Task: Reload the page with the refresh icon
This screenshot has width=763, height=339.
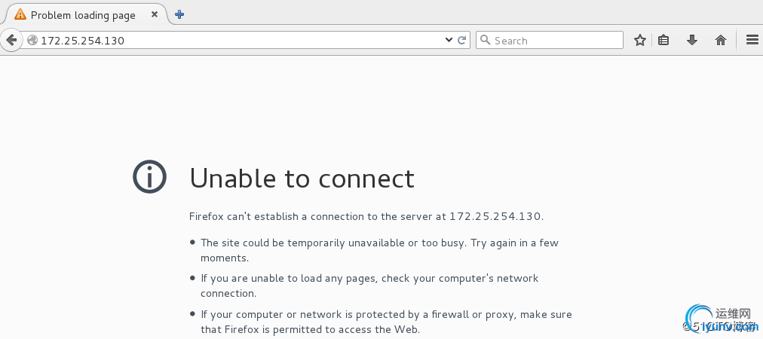Action: (x=461, y=41)
